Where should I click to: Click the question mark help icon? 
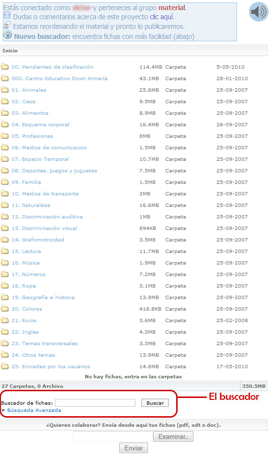[7, 16]
